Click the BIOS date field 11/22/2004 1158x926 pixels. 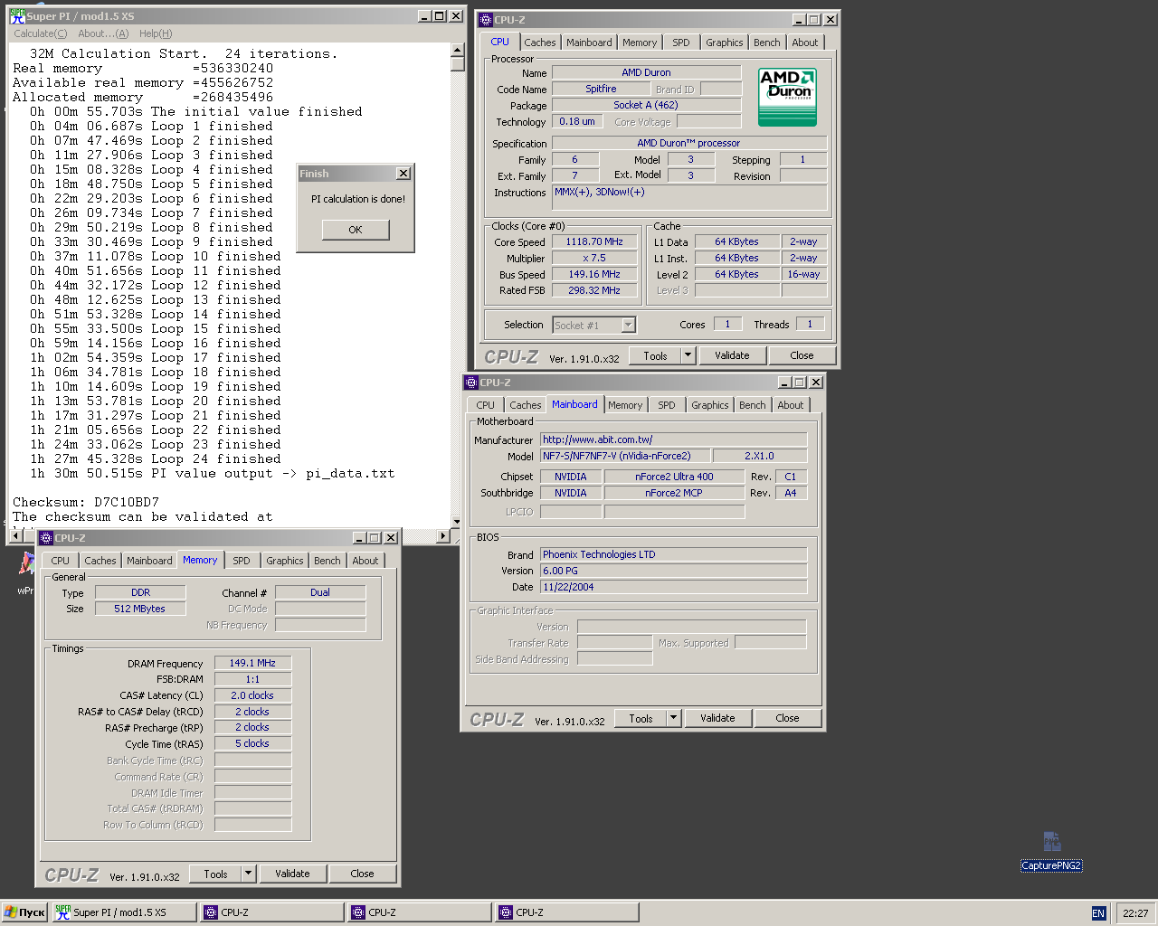point(673,588)
